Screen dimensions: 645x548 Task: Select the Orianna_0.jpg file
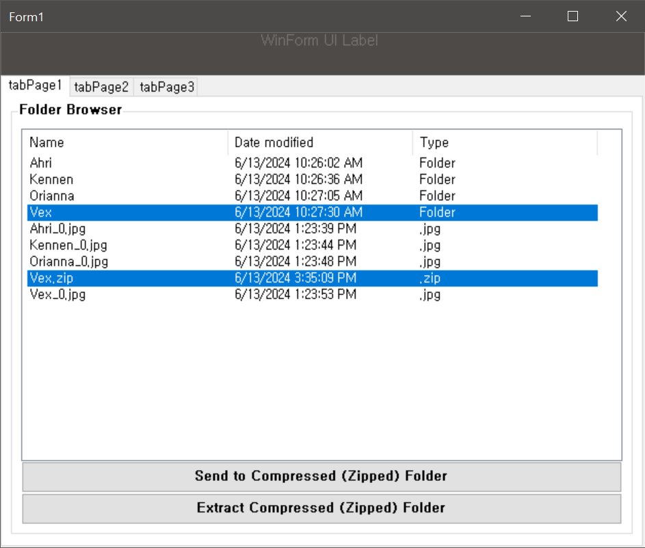click(313, 261)
